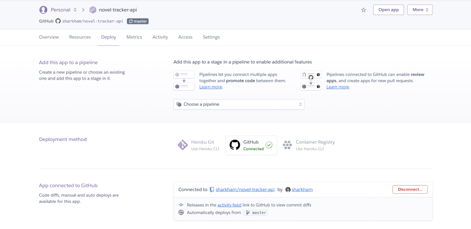Open sharkham/novel-tracker-api link in Connected to row
The width and height of the screenshot is (471, 229).
tap(245, 189)
